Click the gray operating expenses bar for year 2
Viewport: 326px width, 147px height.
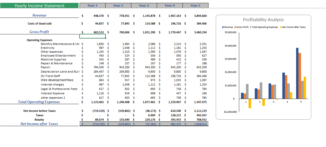coord(261,90)
